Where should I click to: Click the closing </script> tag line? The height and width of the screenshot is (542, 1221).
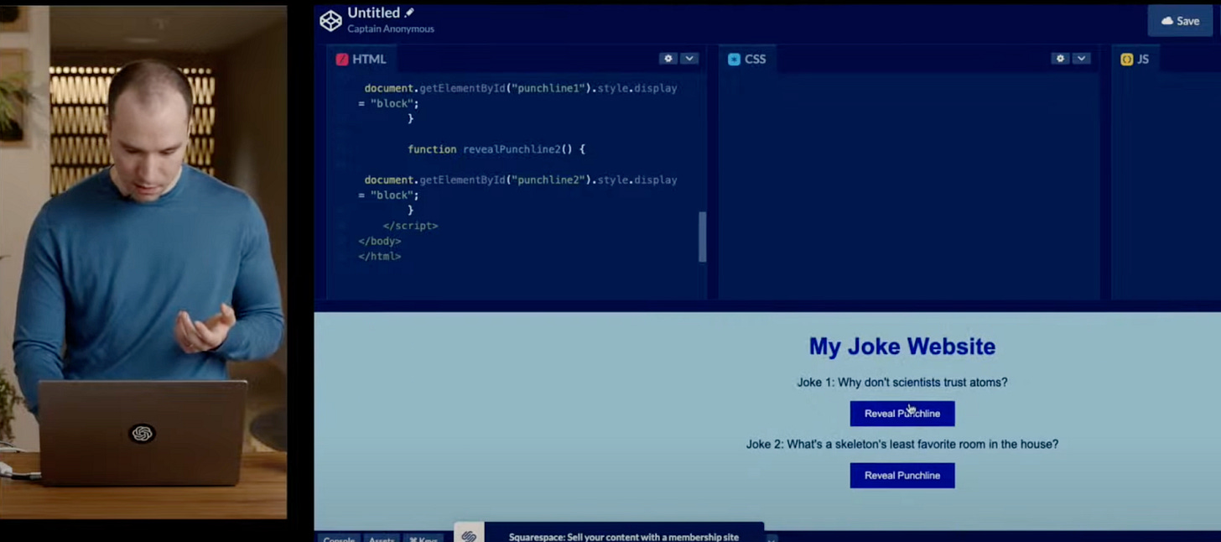(410, 226)
